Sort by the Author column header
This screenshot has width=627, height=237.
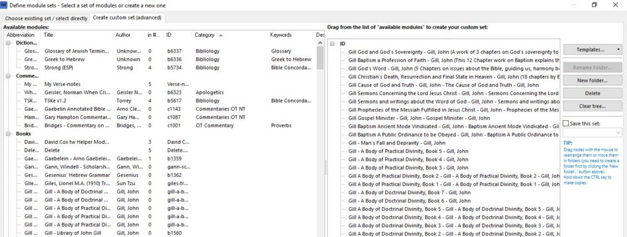[x=129, y=35]
